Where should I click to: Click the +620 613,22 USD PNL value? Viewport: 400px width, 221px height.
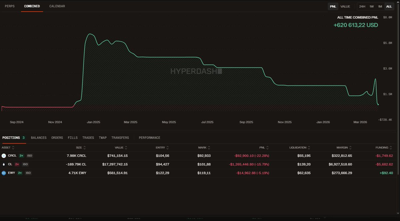(356, 25)
